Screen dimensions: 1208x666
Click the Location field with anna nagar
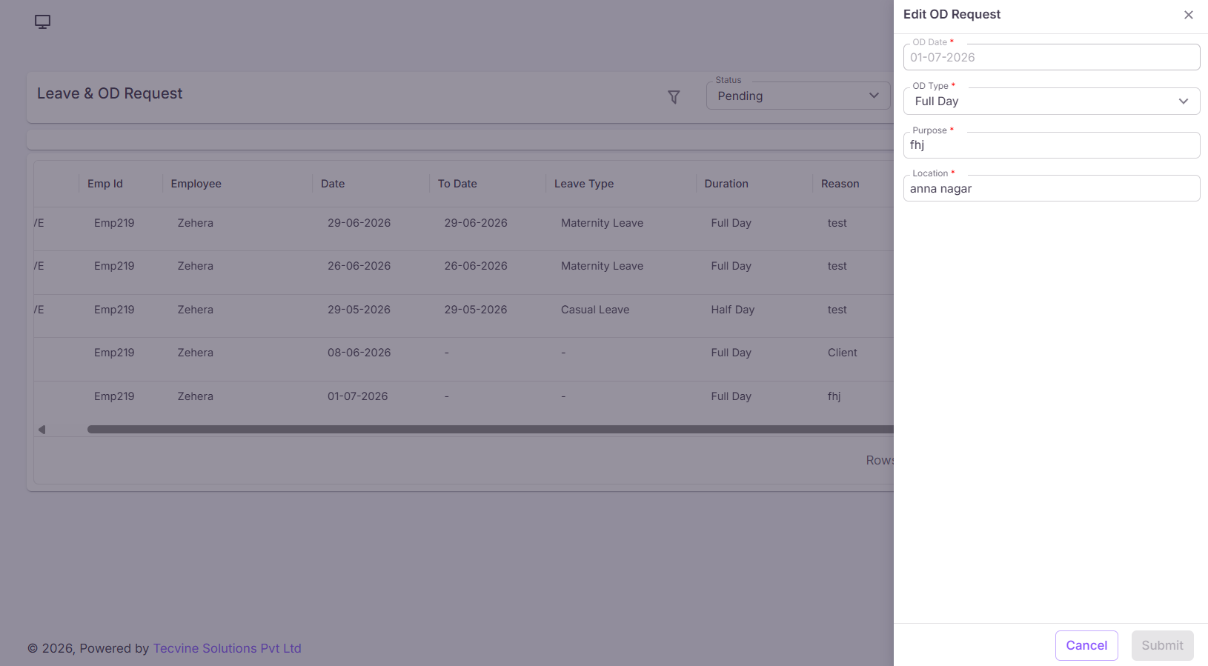(x=1051, y=188)
